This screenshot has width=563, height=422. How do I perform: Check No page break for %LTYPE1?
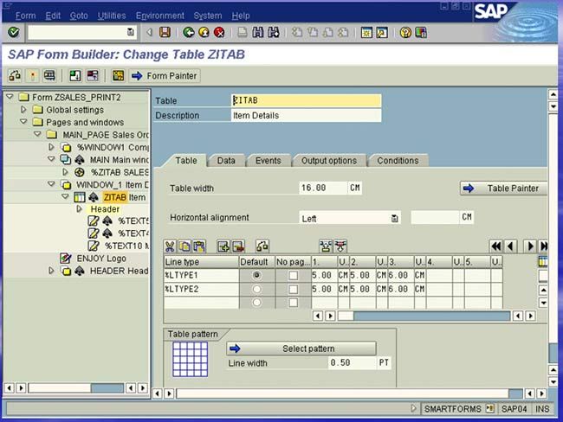[294, 275]
